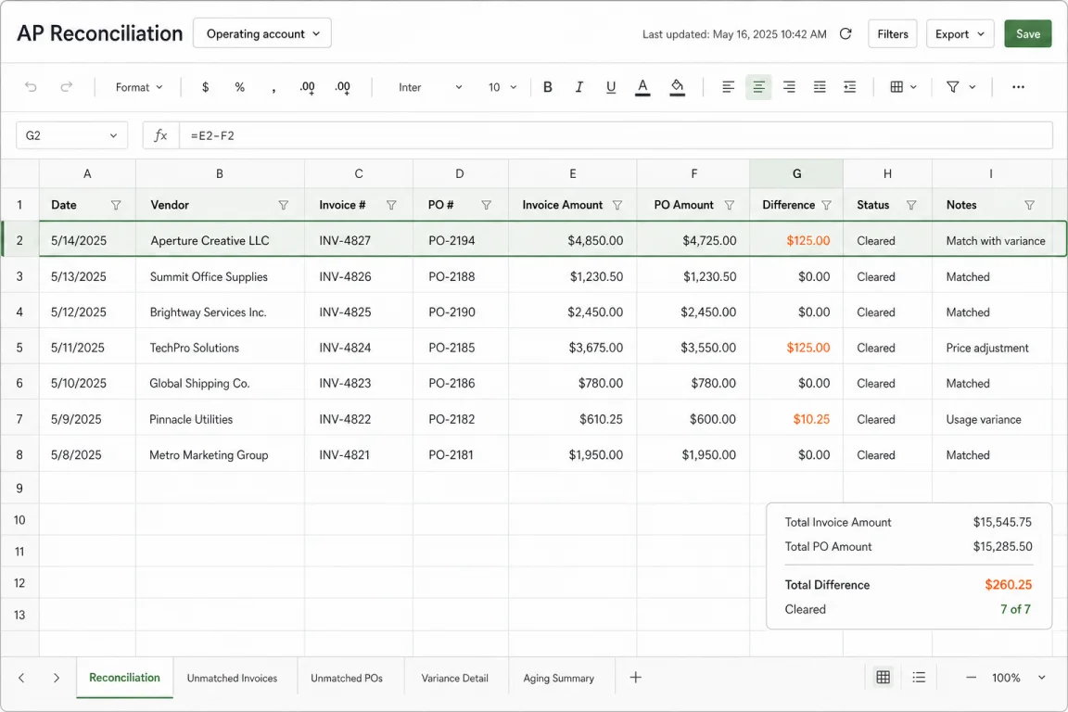Click the Usage variance note
The image size is (1068, 712).
[x=984, y=419]
